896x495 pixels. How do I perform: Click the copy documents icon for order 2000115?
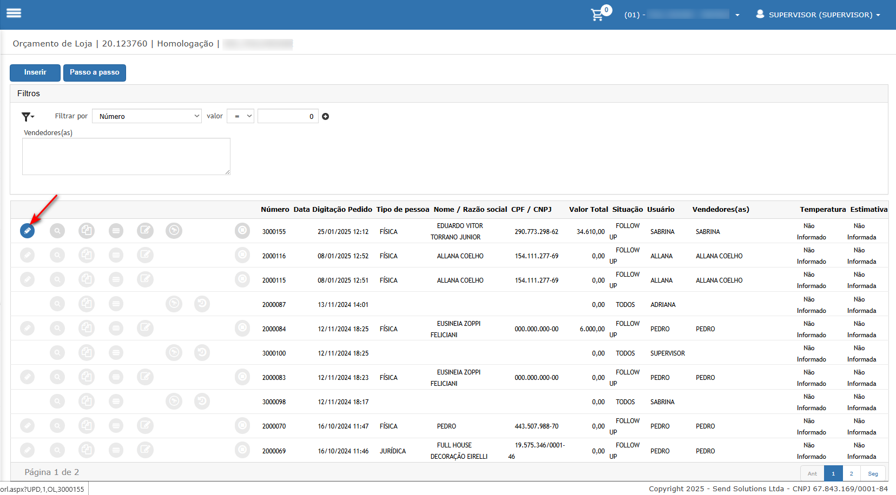point(87,279)
